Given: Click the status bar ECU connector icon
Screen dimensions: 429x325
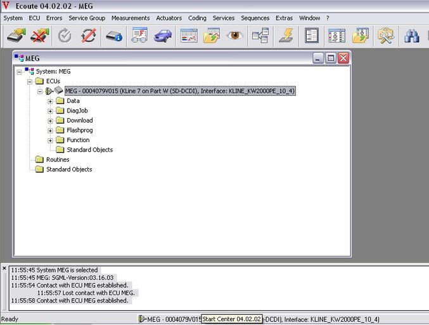Looking at the screenshot, I should tap(141, 319).
